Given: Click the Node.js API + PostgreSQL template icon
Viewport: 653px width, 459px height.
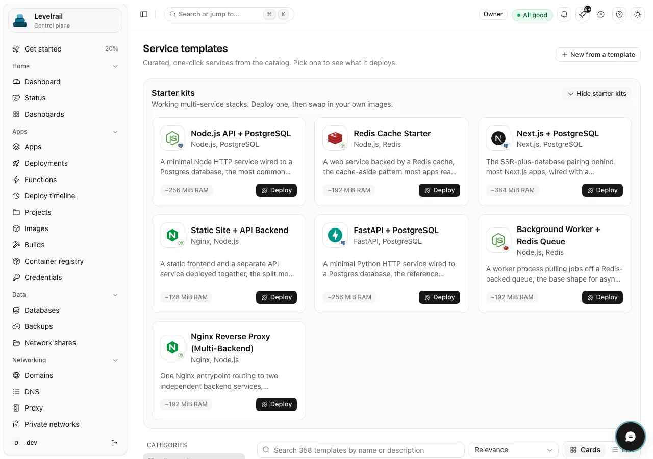Looking at the screenshot, I should 172,138.
